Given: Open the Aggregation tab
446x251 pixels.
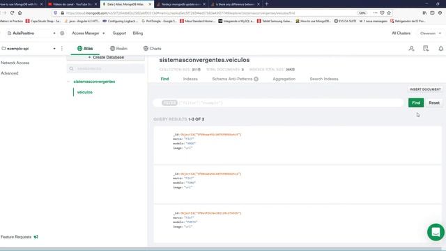Looking at the screenshot, I should (284, 79).
